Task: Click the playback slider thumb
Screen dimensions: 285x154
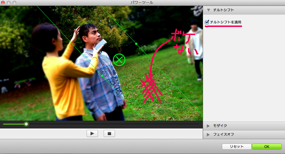Action: (26, 124)
